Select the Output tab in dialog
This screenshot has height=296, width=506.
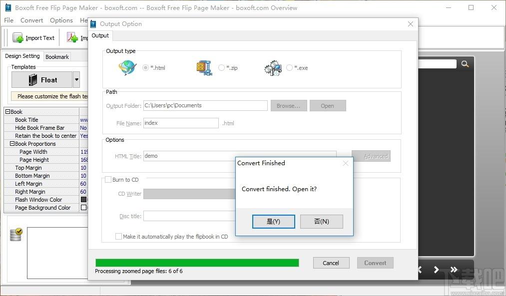click(x=100, y=35)
